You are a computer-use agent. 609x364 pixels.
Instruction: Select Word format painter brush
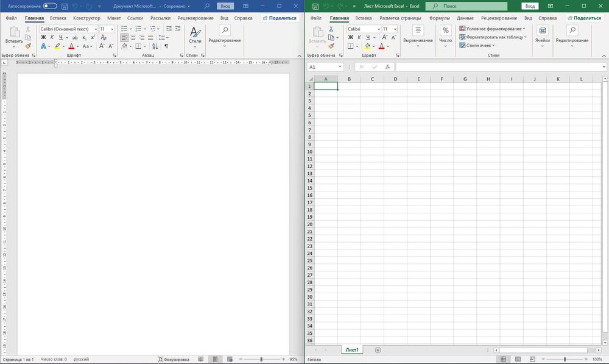[x=28, y=46]
